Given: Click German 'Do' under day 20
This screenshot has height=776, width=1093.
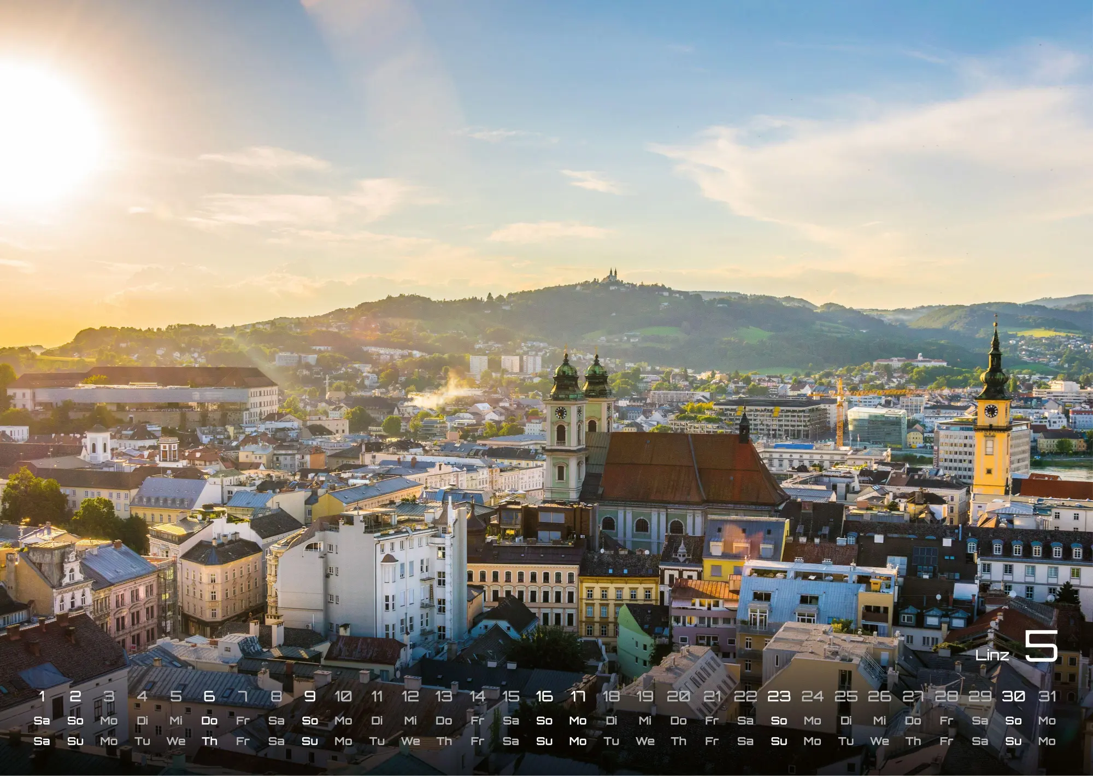Looking at the screenshot, I should (678, 721).
